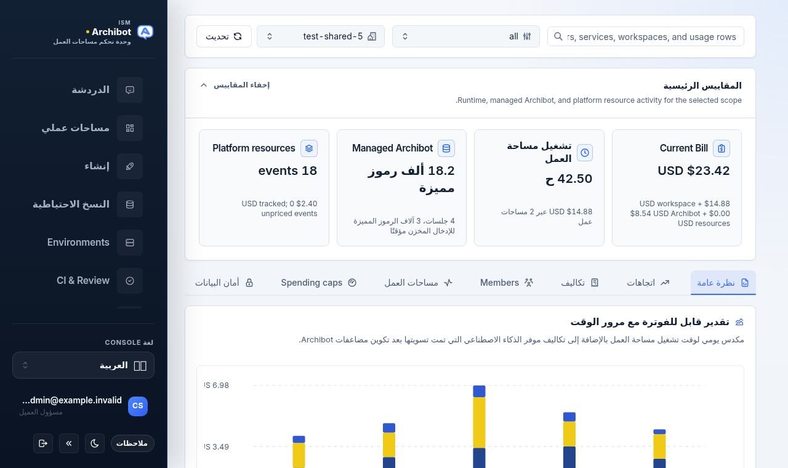788x468 pixels.
Task: Click the tallest chart bar yellow segment
Action: (x=479, y=422)
